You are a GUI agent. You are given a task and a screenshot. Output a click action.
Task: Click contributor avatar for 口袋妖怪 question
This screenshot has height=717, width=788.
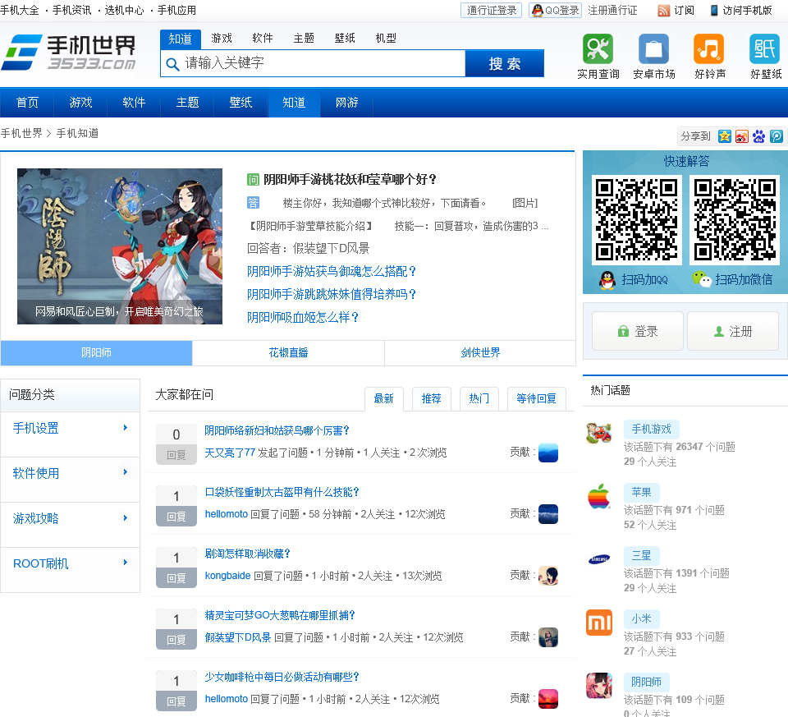[x=548, y=514]
